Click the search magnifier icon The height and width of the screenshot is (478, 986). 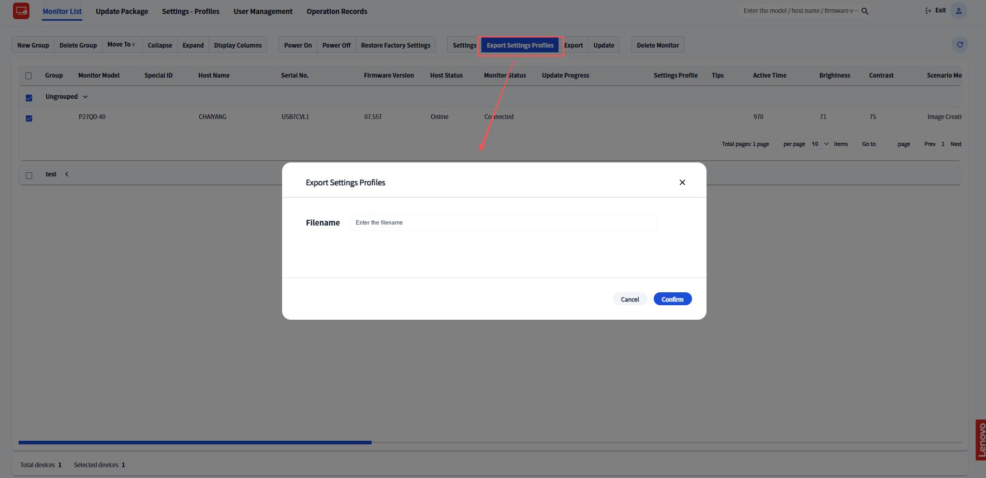pos(865,11)
